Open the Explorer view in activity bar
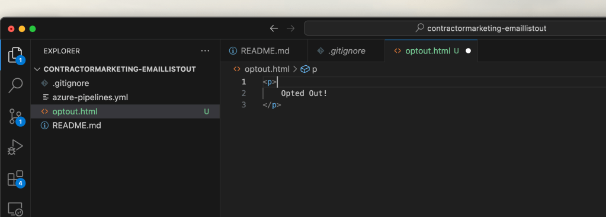The height and width of the screenshot is (217, 606). click(x=15, y=55)
